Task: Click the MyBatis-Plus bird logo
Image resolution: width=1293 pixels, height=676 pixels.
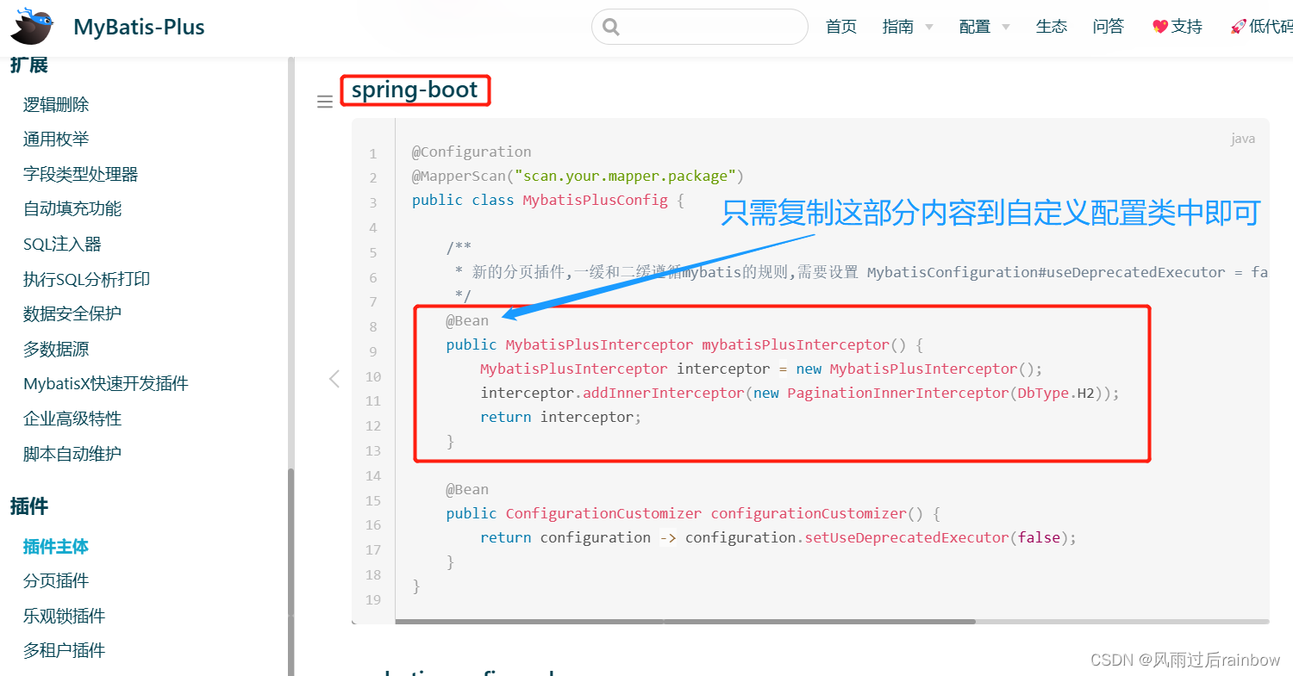Action: [x=33, y=27]
